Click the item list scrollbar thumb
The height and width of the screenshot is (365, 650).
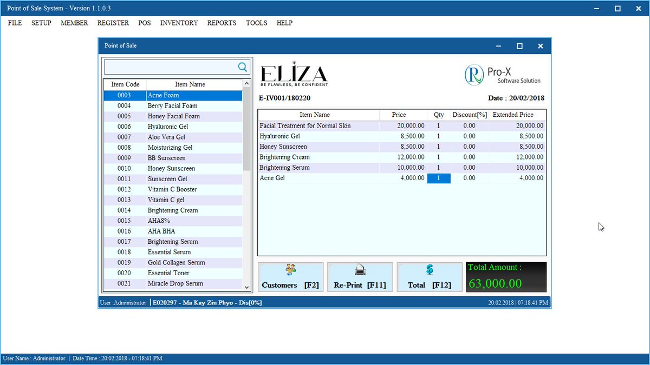click(x=247, y=130)
